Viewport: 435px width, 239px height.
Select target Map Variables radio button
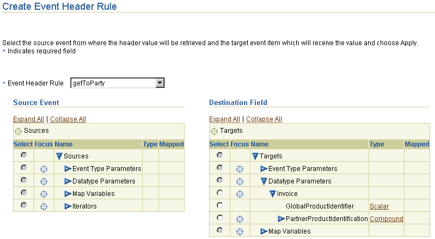tap(220, 230)
